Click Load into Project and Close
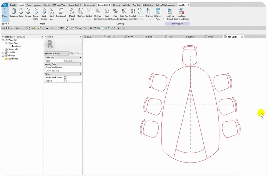The width and height of the screenshot is (267, 176). tap(181, 14)
